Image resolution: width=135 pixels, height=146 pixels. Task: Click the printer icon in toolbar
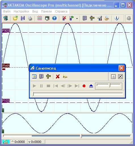tap(30, 18)
